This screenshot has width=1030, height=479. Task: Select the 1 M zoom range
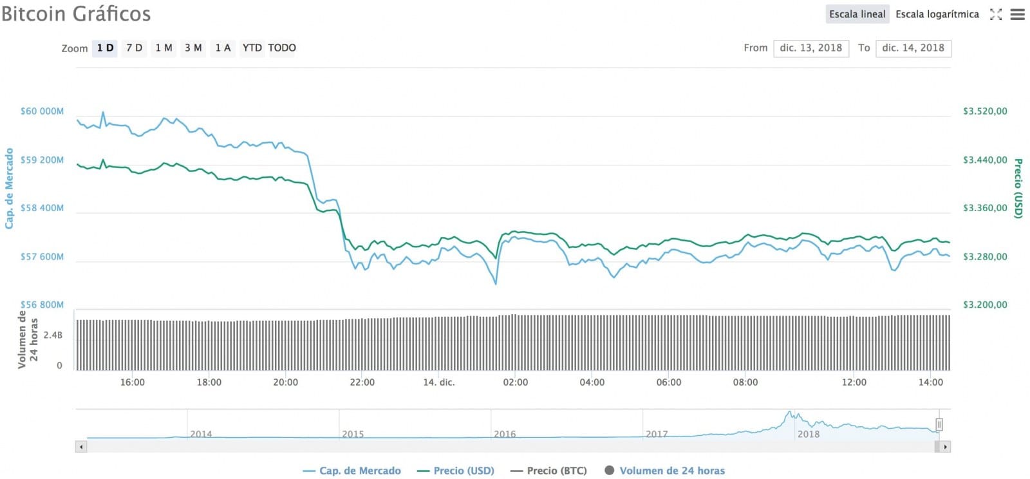(x=164, y=48)
